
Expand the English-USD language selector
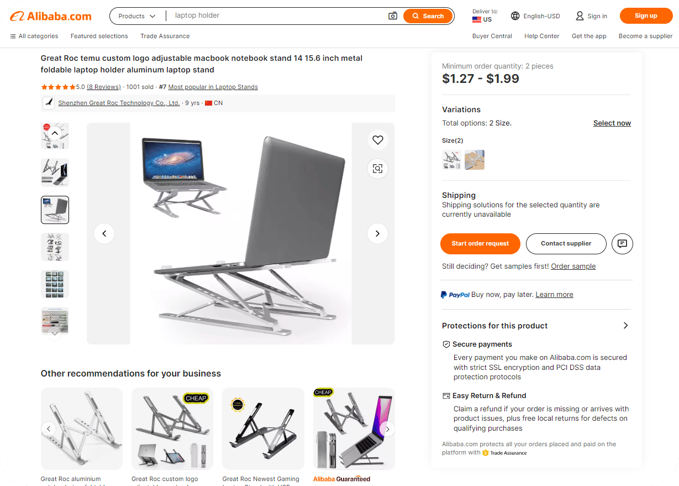[x=535, y=16]
